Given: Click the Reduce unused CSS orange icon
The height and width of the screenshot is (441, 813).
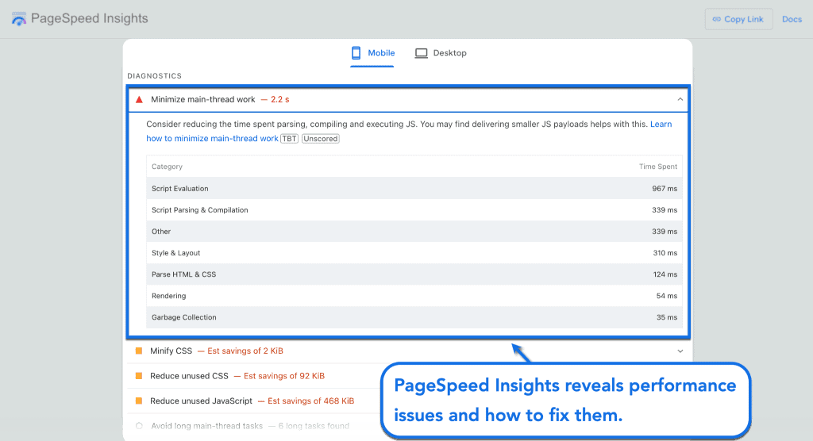Looking at the screenshot, I should (x=138, y=376).
